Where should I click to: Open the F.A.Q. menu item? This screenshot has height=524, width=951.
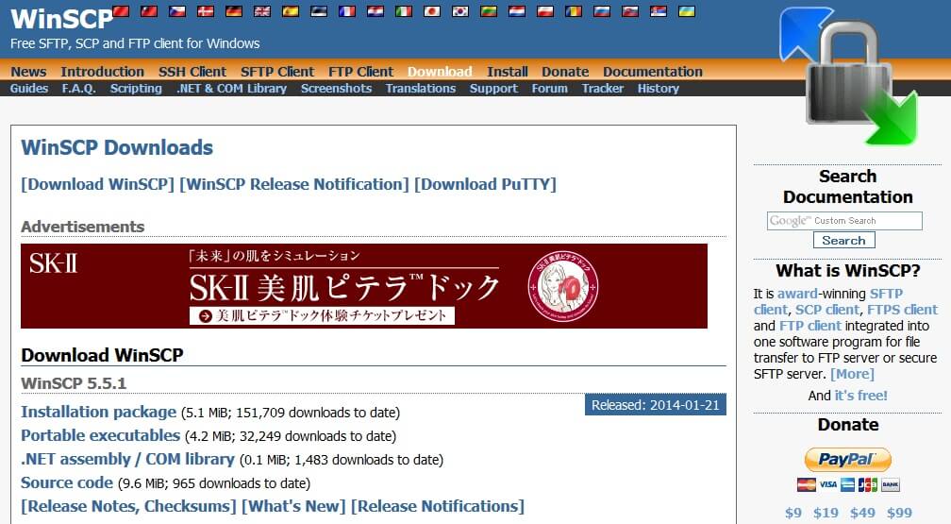click(79, 88)
